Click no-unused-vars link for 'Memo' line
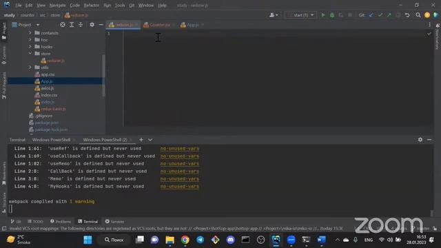This screenshot has height=248, width=441. pyautogui.click(x=179, y=179)
